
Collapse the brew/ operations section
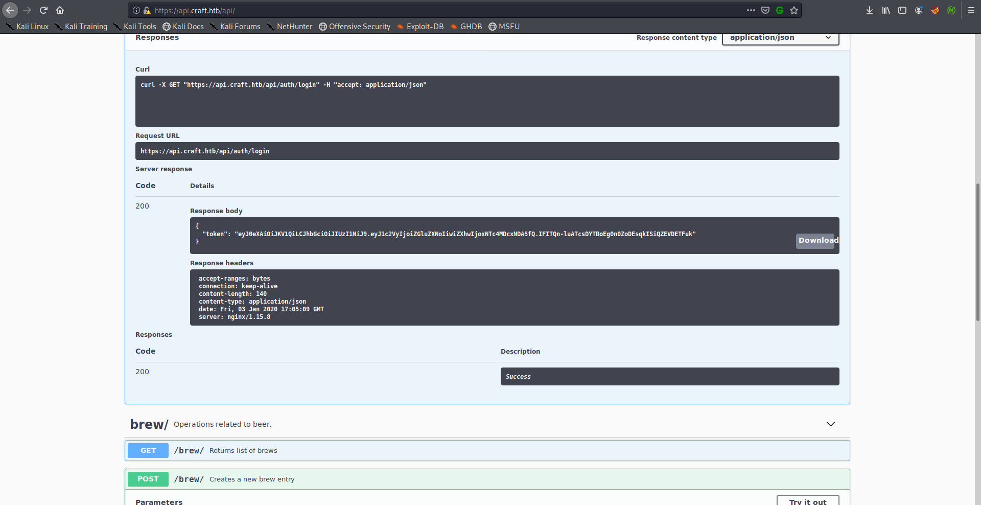point(831,424)
